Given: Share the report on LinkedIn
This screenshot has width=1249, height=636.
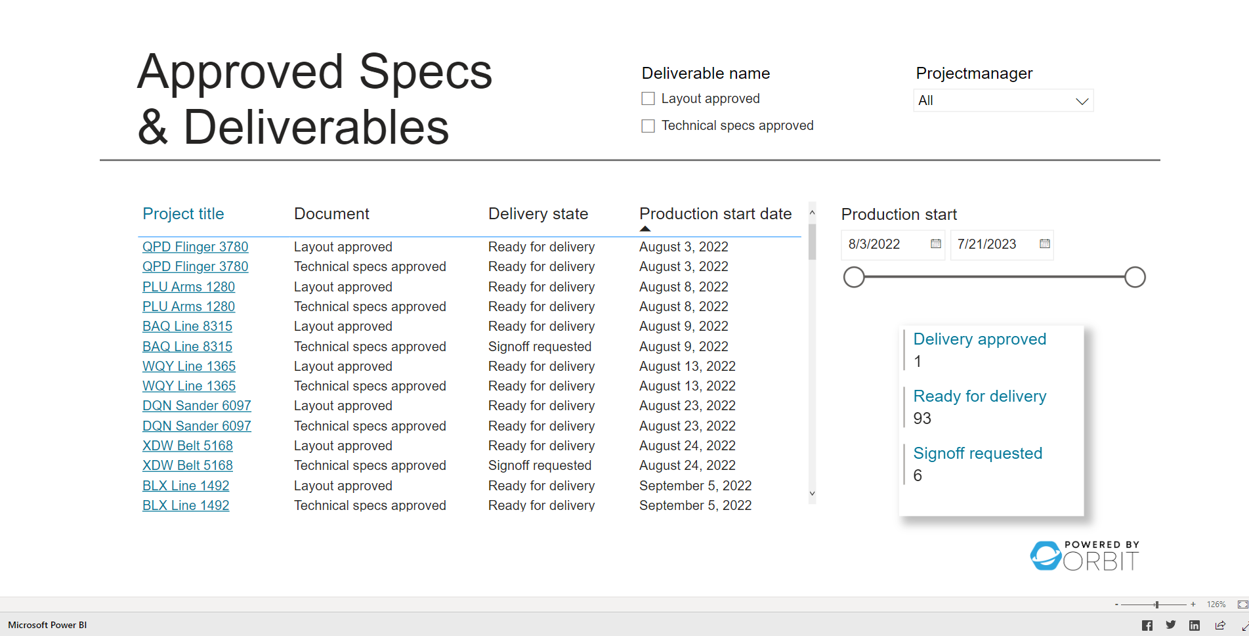Looking at the screenshot, I should click(1195, 625).
